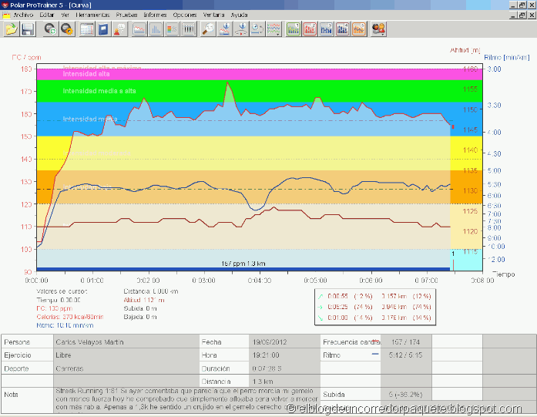Click the colored zones distribution icon
The image size is (537, 417).
(173, 29)
